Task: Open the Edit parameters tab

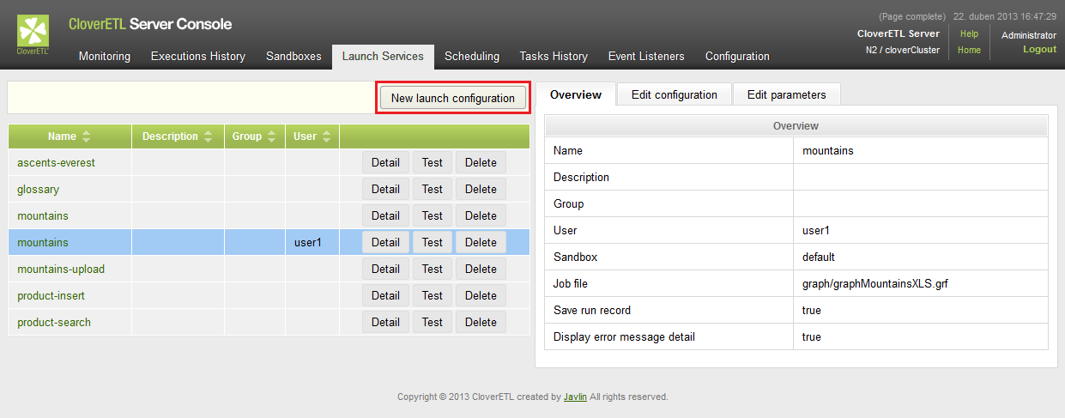Action: pyautogui.click(x=787, y=94)
